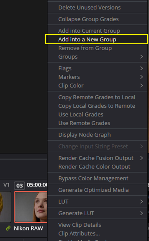Select Delete Unused Versions
This screenshot has width=149, height=241.
click(x=97, y=7)
